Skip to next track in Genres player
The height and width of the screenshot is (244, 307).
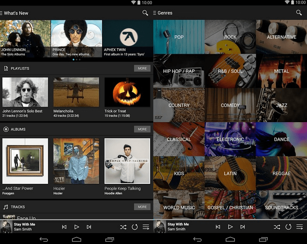pos(242,227)
